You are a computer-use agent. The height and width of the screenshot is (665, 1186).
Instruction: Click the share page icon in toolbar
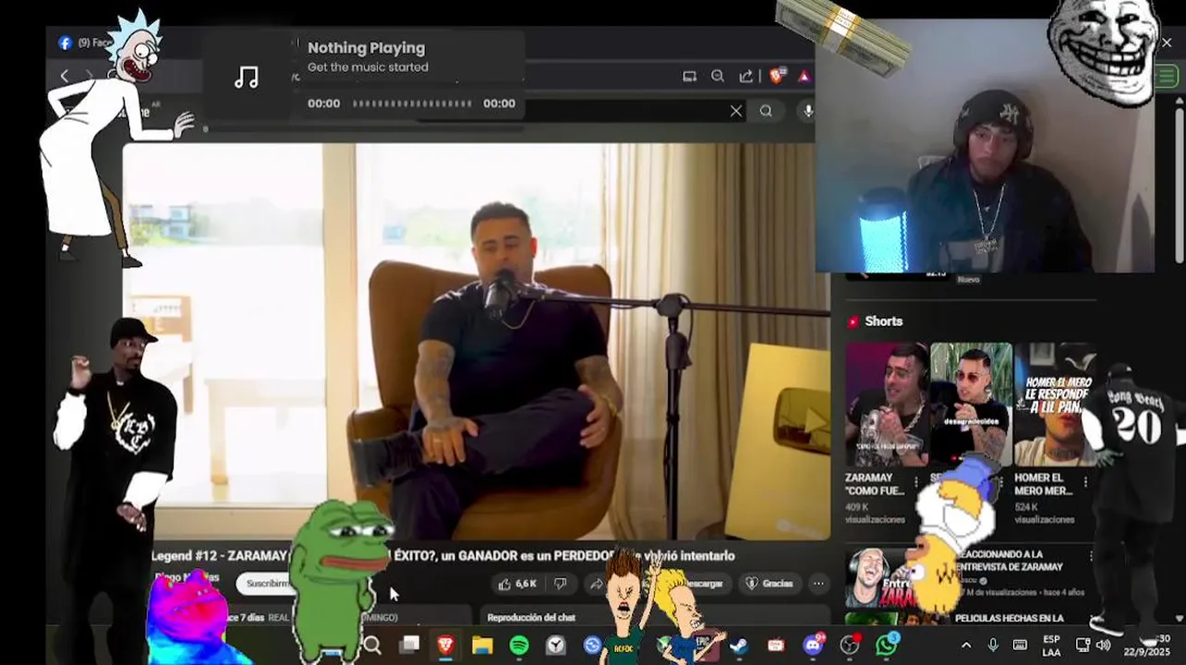746,77
